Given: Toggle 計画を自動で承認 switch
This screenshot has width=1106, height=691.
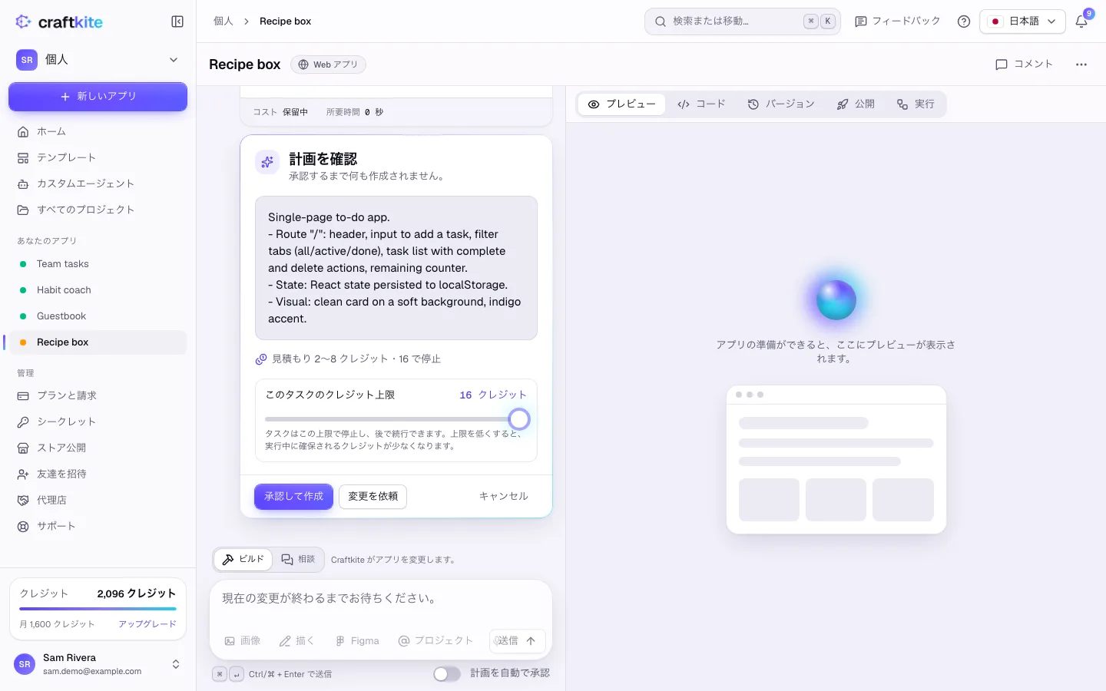Looking at the screenshot, I should point(447,673).
